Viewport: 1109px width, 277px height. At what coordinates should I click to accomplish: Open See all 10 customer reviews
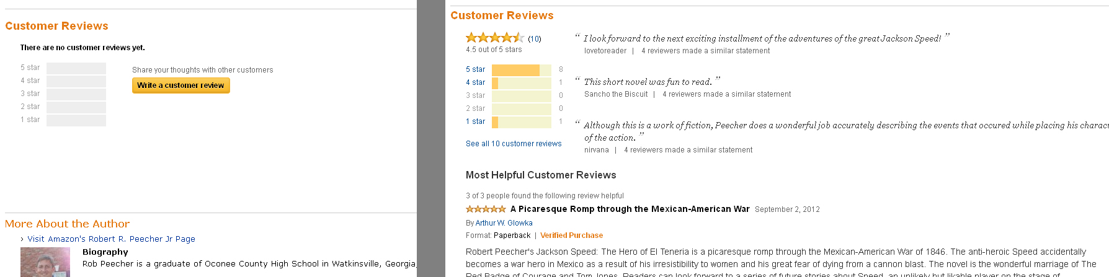point(514,144)
